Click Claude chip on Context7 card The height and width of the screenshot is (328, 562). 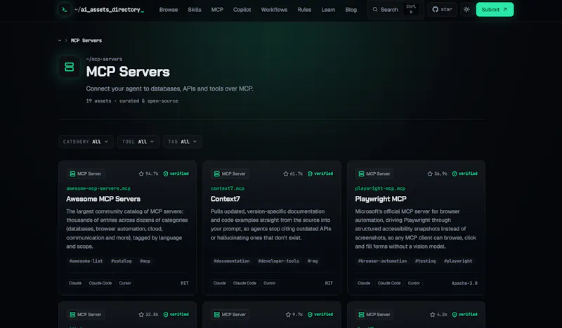pyautogui.click(x=219, y=283)
